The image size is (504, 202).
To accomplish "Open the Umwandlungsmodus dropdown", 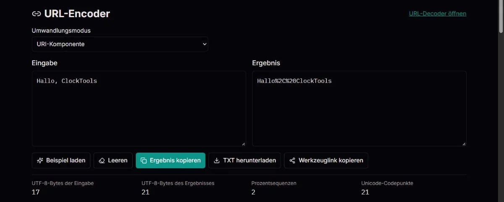I will (x=120, y=44).
